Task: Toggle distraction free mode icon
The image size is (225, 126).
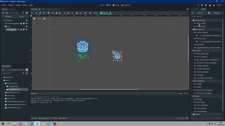Action: point(188,9)
